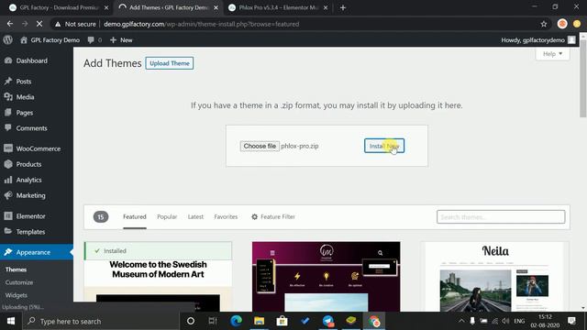Screen dimensions: 587x330
Task: Open the dark purple theme thumbnail
Action: pos(327,277)
